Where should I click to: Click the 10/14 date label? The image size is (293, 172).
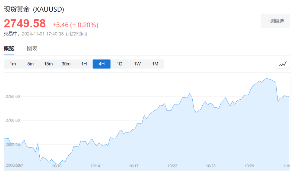click(95, 166)
